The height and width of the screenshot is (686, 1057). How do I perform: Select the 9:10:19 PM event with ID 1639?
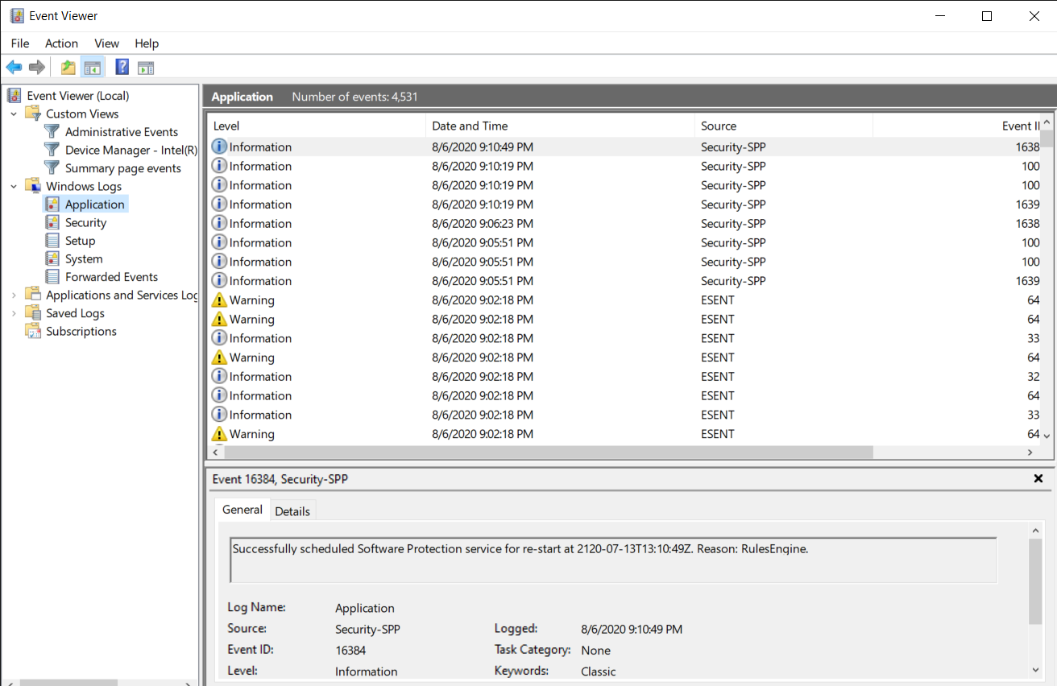[x=624, y=205]
